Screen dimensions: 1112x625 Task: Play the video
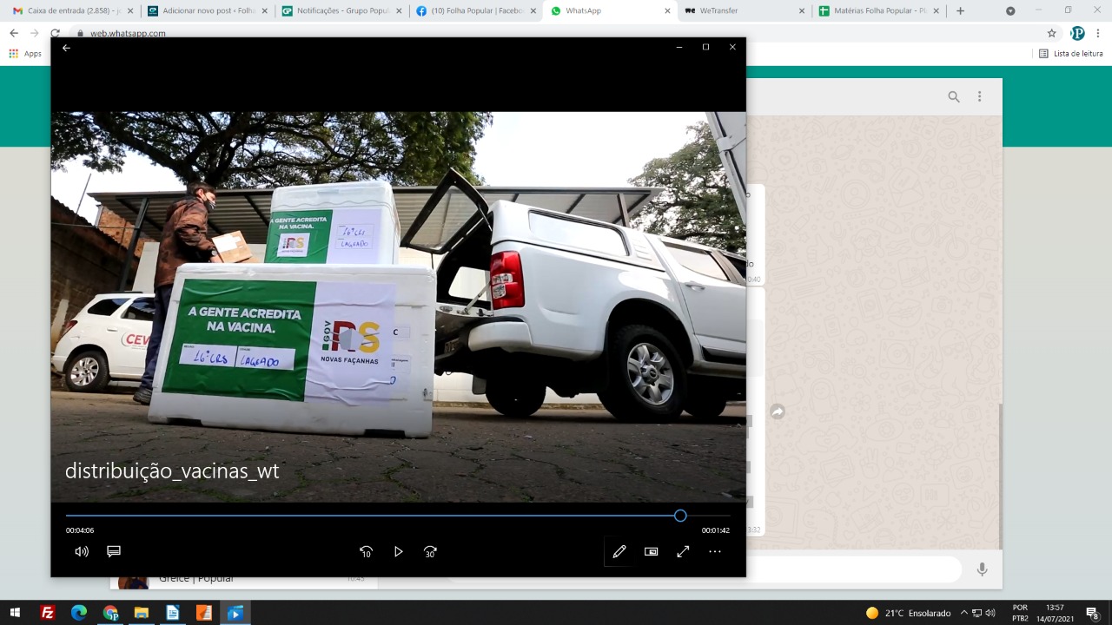point(398,551)
